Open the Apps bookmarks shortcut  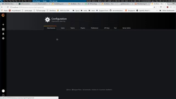(x=4, y=10)
